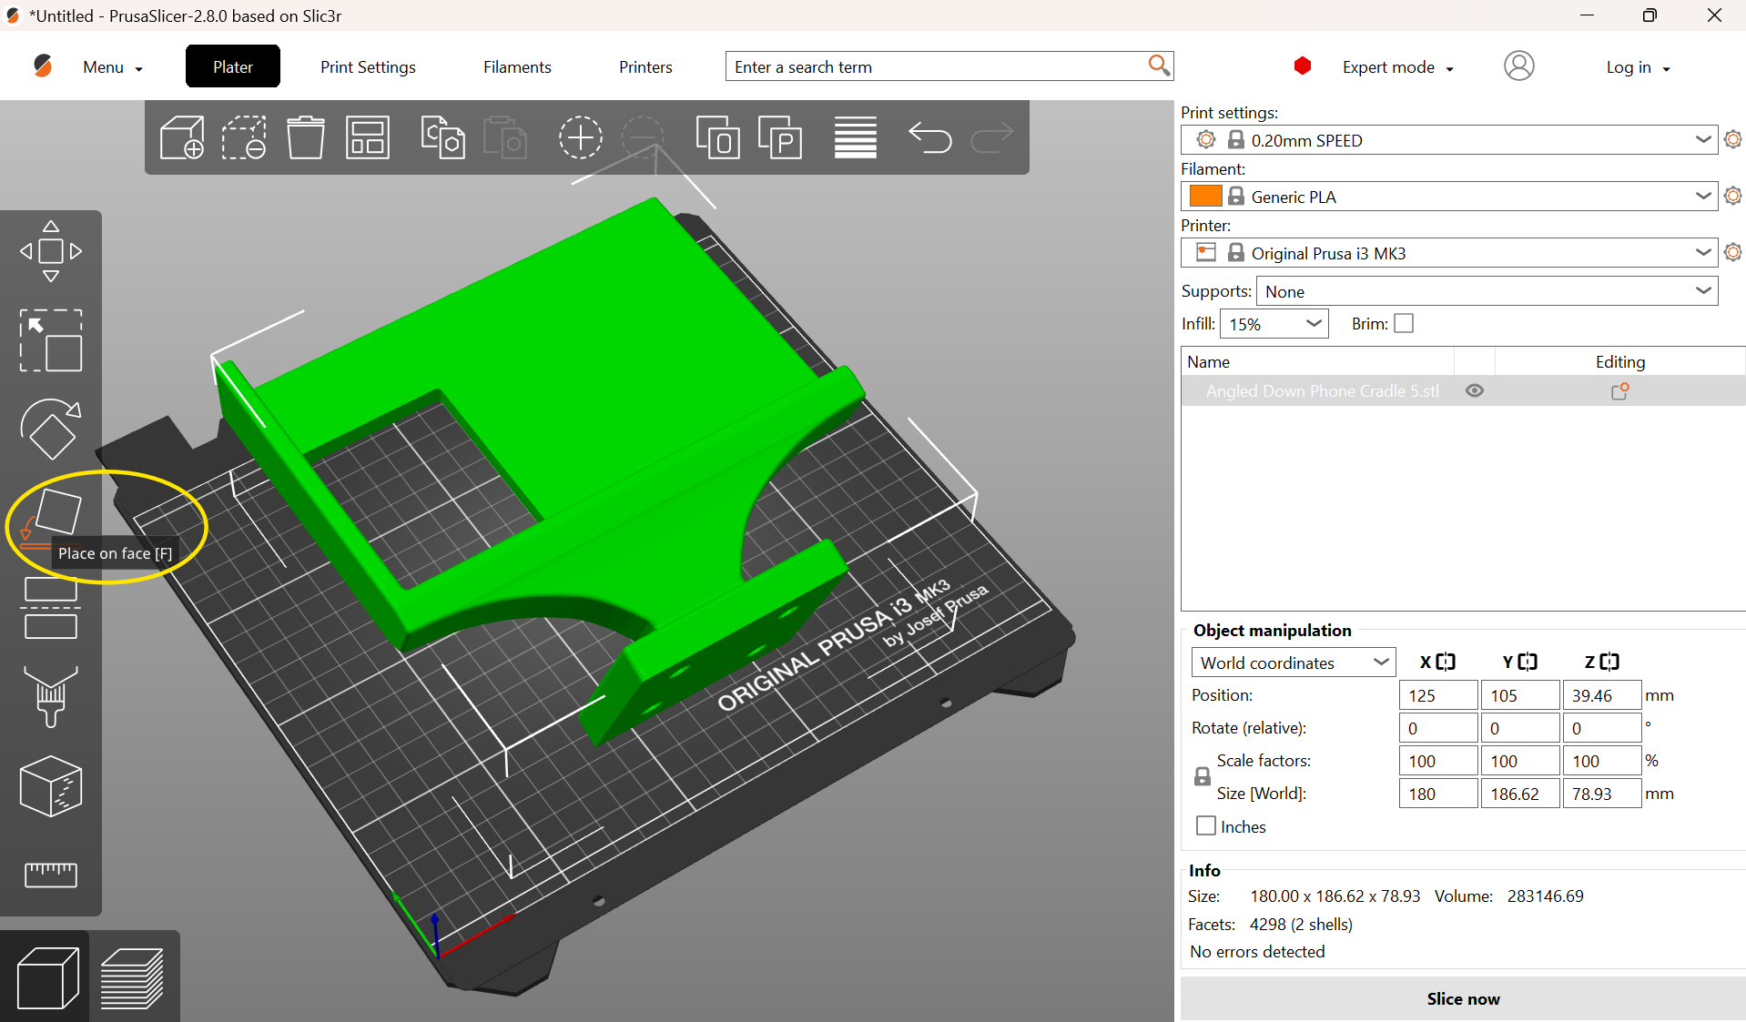The width and height of the screenshot is (1746, 1022).
Task: Open the main Menu dropdown
Action: 113,67
